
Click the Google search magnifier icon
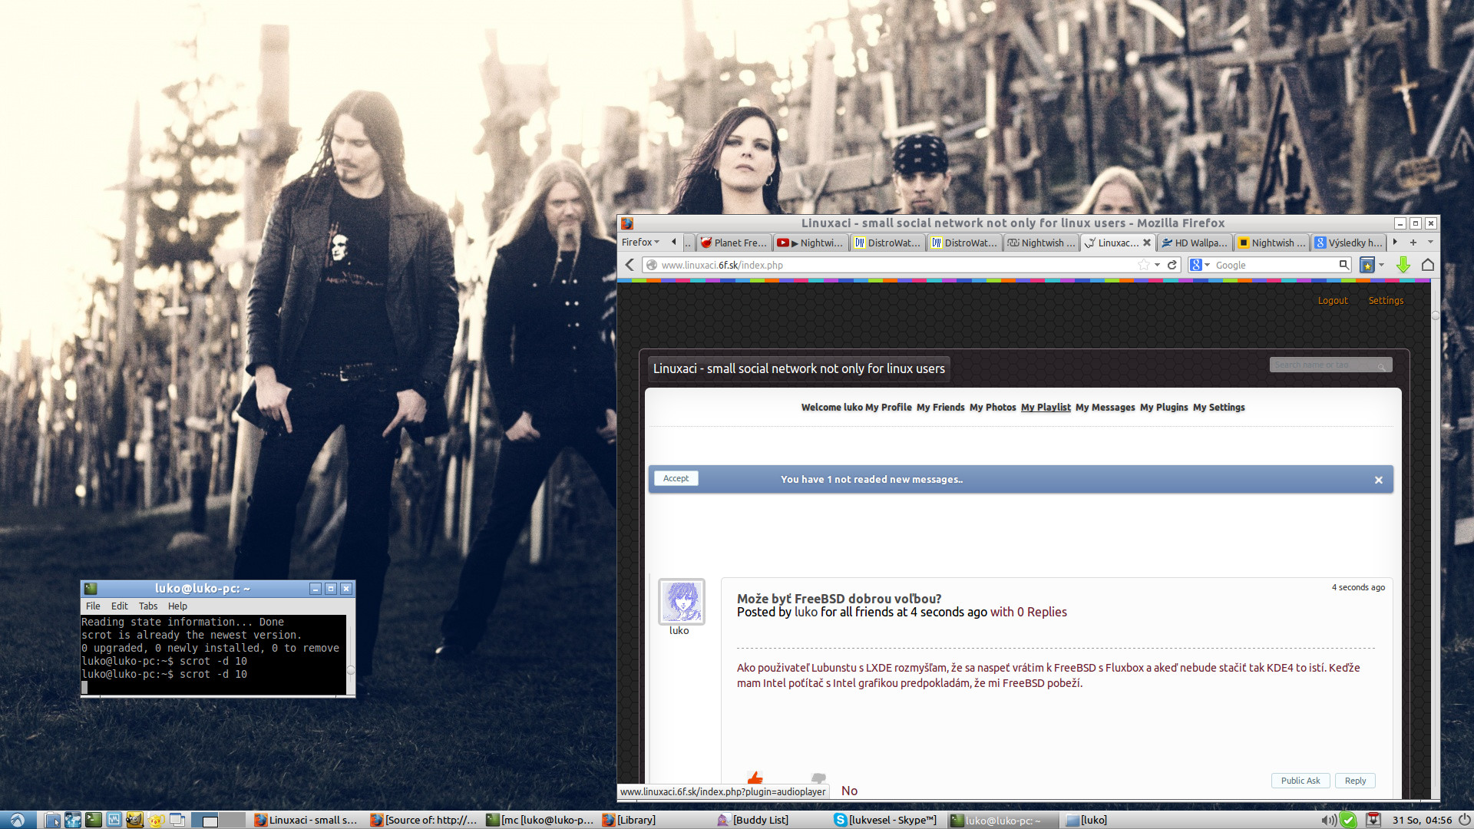click(x=1343, y=265)
